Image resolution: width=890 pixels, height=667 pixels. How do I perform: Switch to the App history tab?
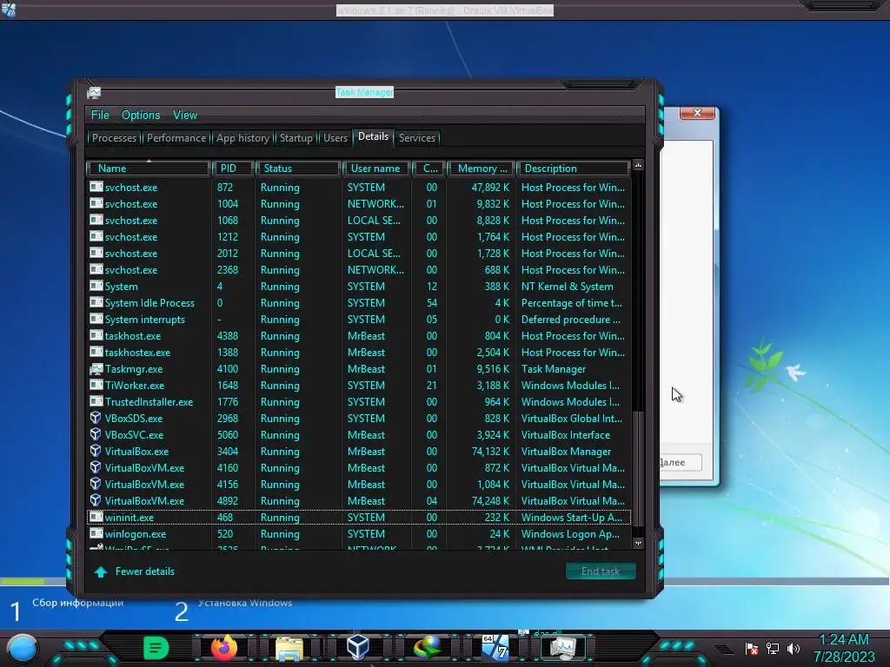(242, 138)
